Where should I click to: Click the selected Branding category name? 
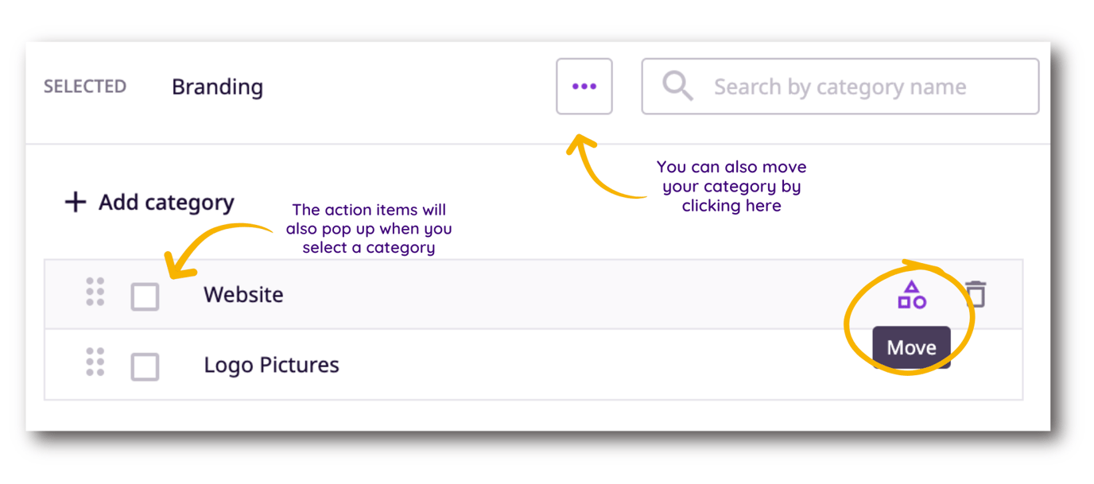click(217, 87)
